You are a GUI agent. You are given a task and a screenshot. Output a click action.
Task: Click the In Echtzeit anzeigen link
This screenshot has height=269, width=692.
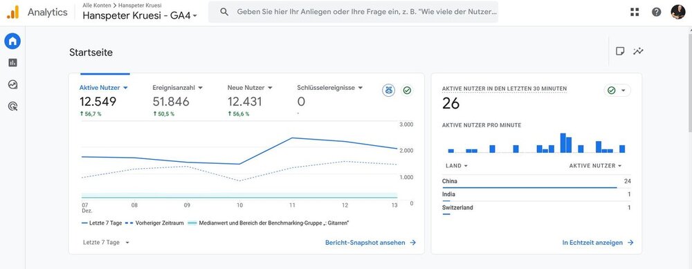(598, 243)
